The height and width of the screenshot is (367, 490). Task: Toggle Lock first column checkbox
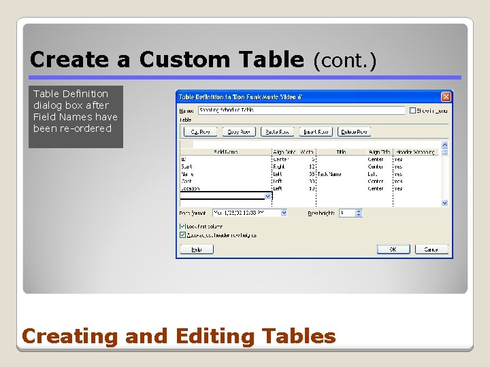click(x=182, y=226)
